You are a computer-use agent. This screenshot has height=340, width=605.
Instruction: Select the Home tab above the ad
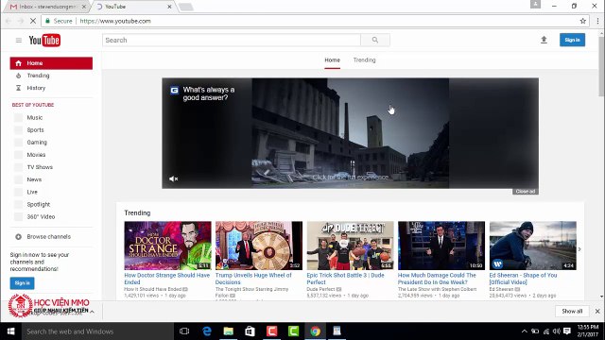(332, 60)
